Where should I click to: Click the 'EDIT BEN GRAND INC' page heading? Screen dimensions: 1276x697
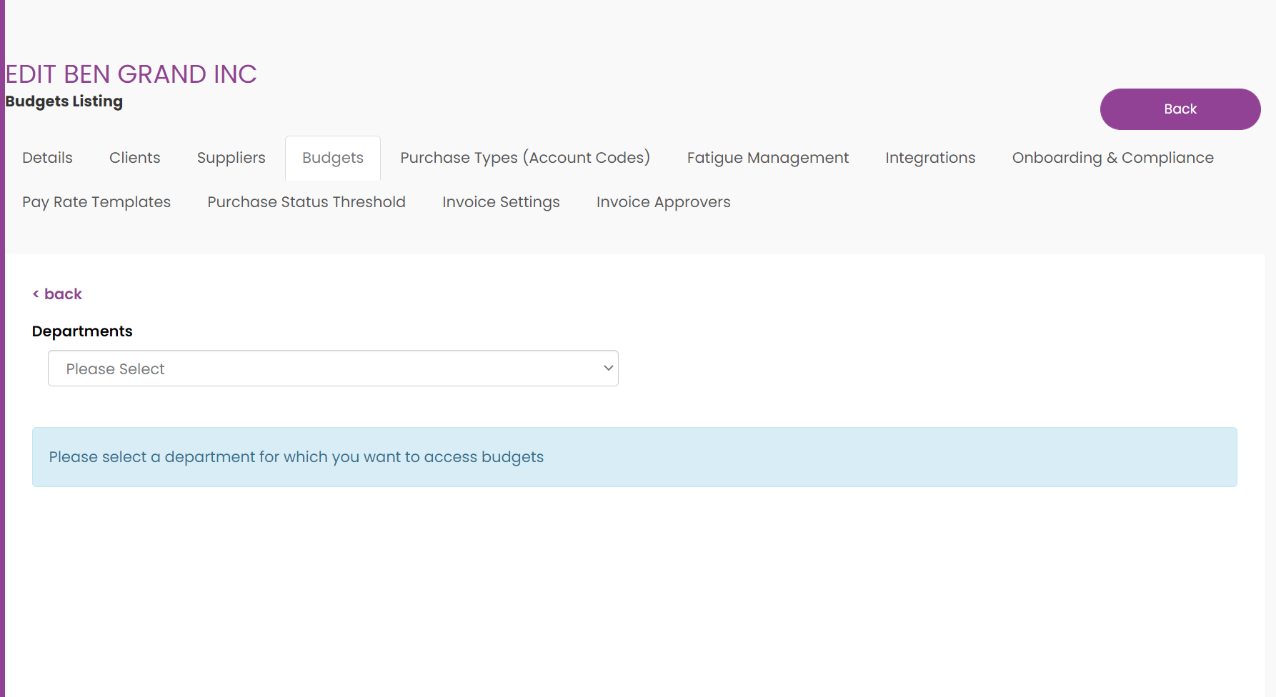pos(131,74)
